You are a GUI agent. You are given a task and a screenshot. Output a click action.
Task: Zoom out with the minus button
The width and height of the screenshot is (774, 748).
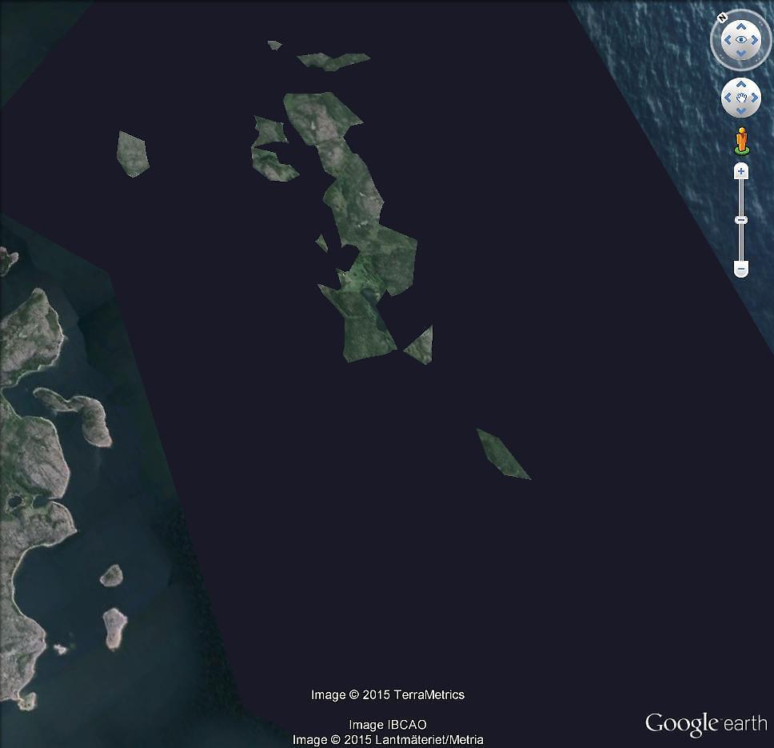pos(741,269)
